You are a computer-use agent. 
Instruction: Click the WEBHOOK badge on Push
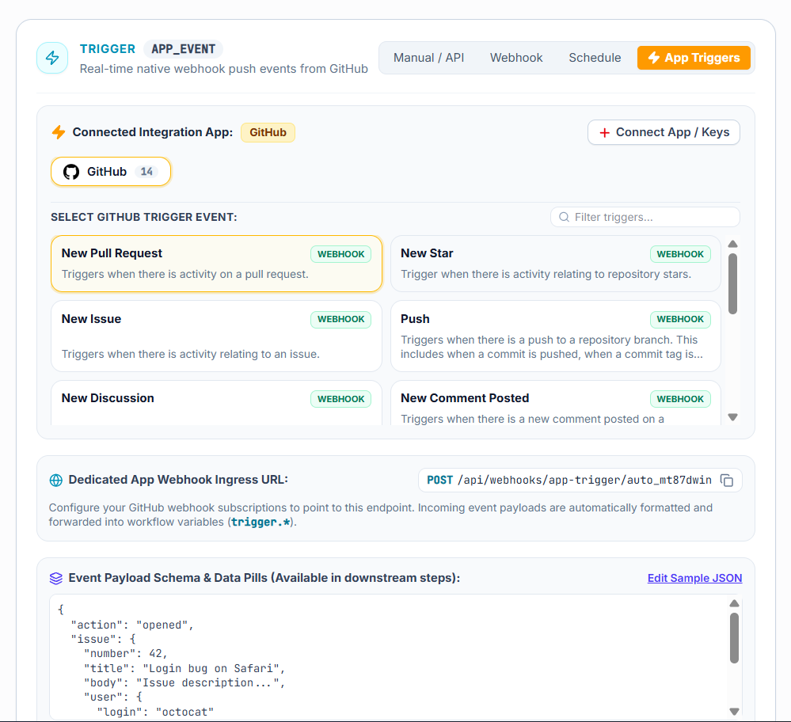pos(680,319)
